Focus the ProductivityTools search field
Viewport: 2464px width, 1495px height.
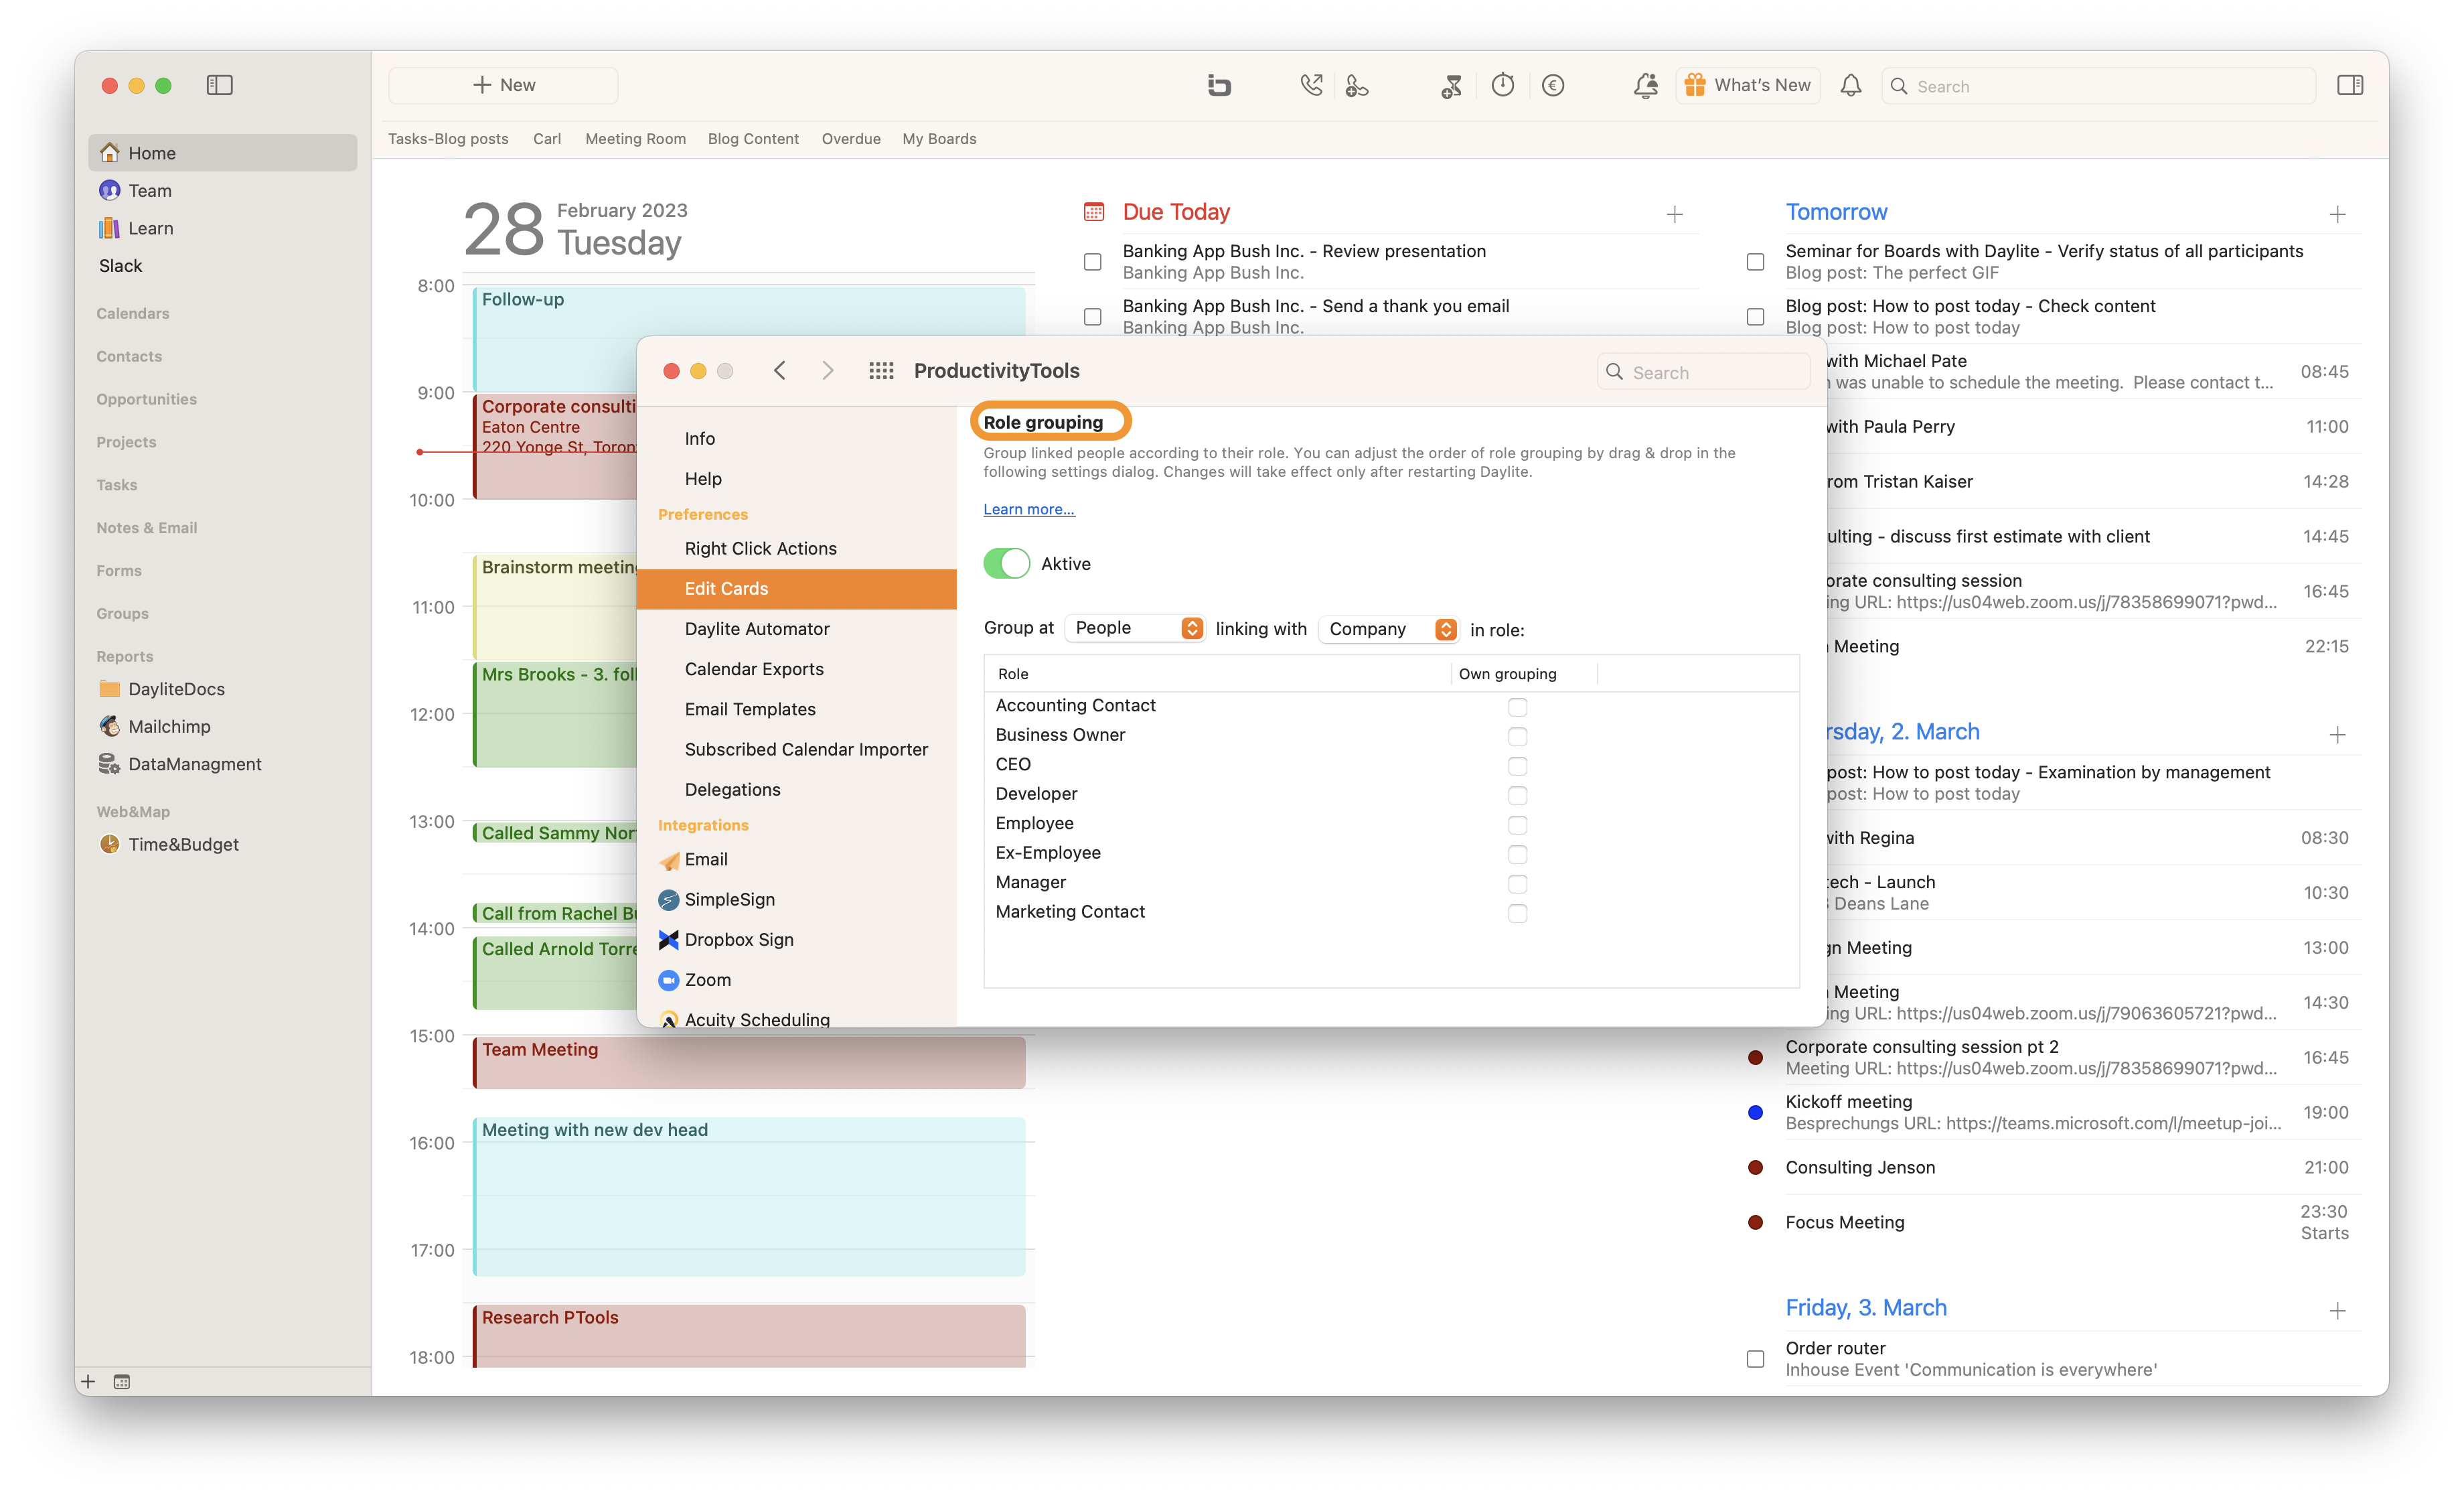(1703, 372)
